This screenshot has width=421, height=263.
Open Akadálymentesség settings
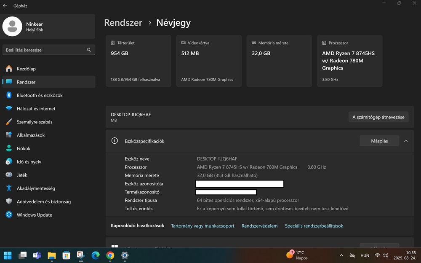click(36, 188)
